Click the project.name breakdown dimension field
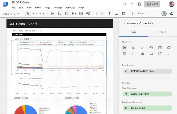177x114 pixels. 147,108
